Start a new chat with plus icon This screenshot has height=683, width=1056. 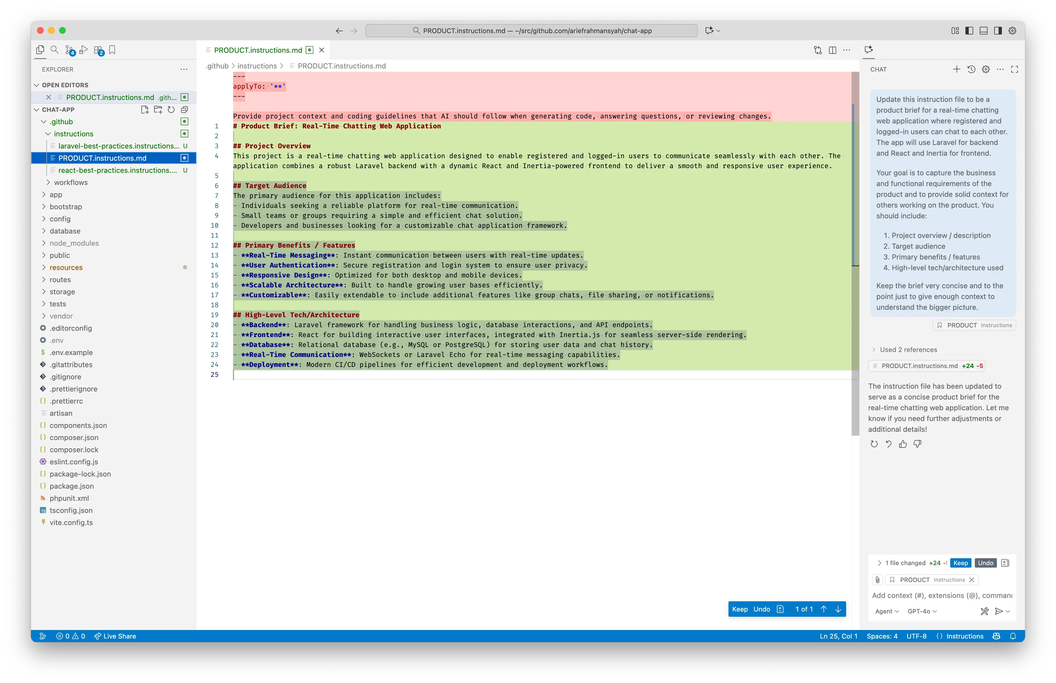tap(957, 69)
